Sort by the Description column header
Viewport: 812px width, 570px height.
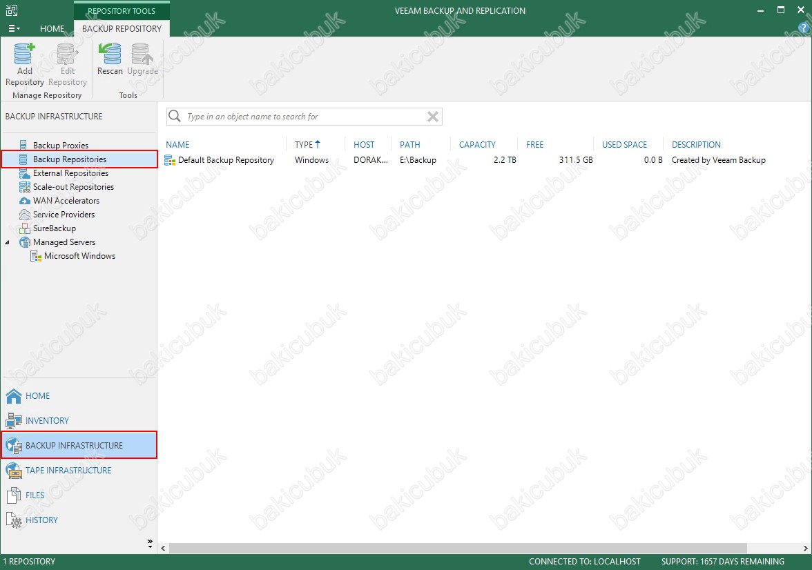point(697,145)
